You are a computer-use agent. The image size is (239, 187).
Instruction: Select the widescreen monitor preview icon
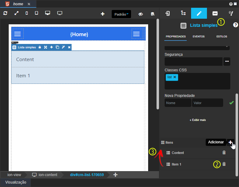coord(60,13)
